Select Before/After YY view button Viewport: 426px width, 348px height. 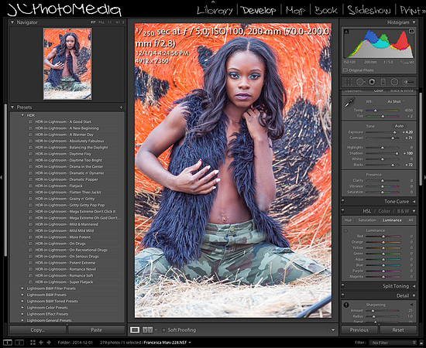(147, 330)
